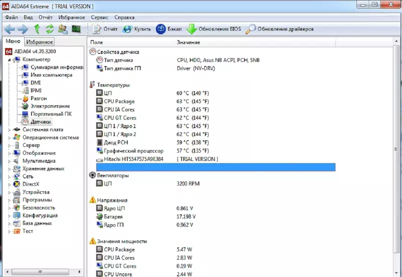Click the Электропитание icon in tree
This screenshot has width=402, height=277.
tap(25, 106)
